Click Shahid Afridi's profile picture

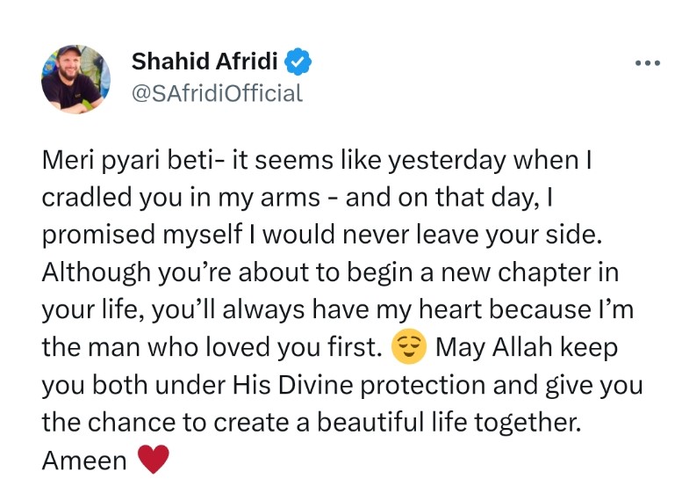(x=75, y=79)
